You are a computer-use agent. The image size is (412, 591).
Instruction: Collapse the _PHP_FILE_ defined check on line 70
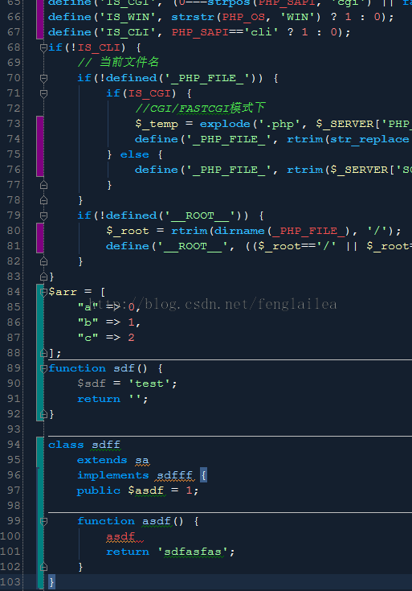tap(43, 78)
